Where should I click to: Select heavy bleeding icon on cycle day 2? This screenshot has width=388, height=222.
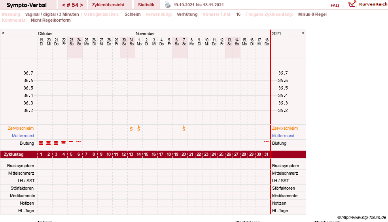coord(49,143)
